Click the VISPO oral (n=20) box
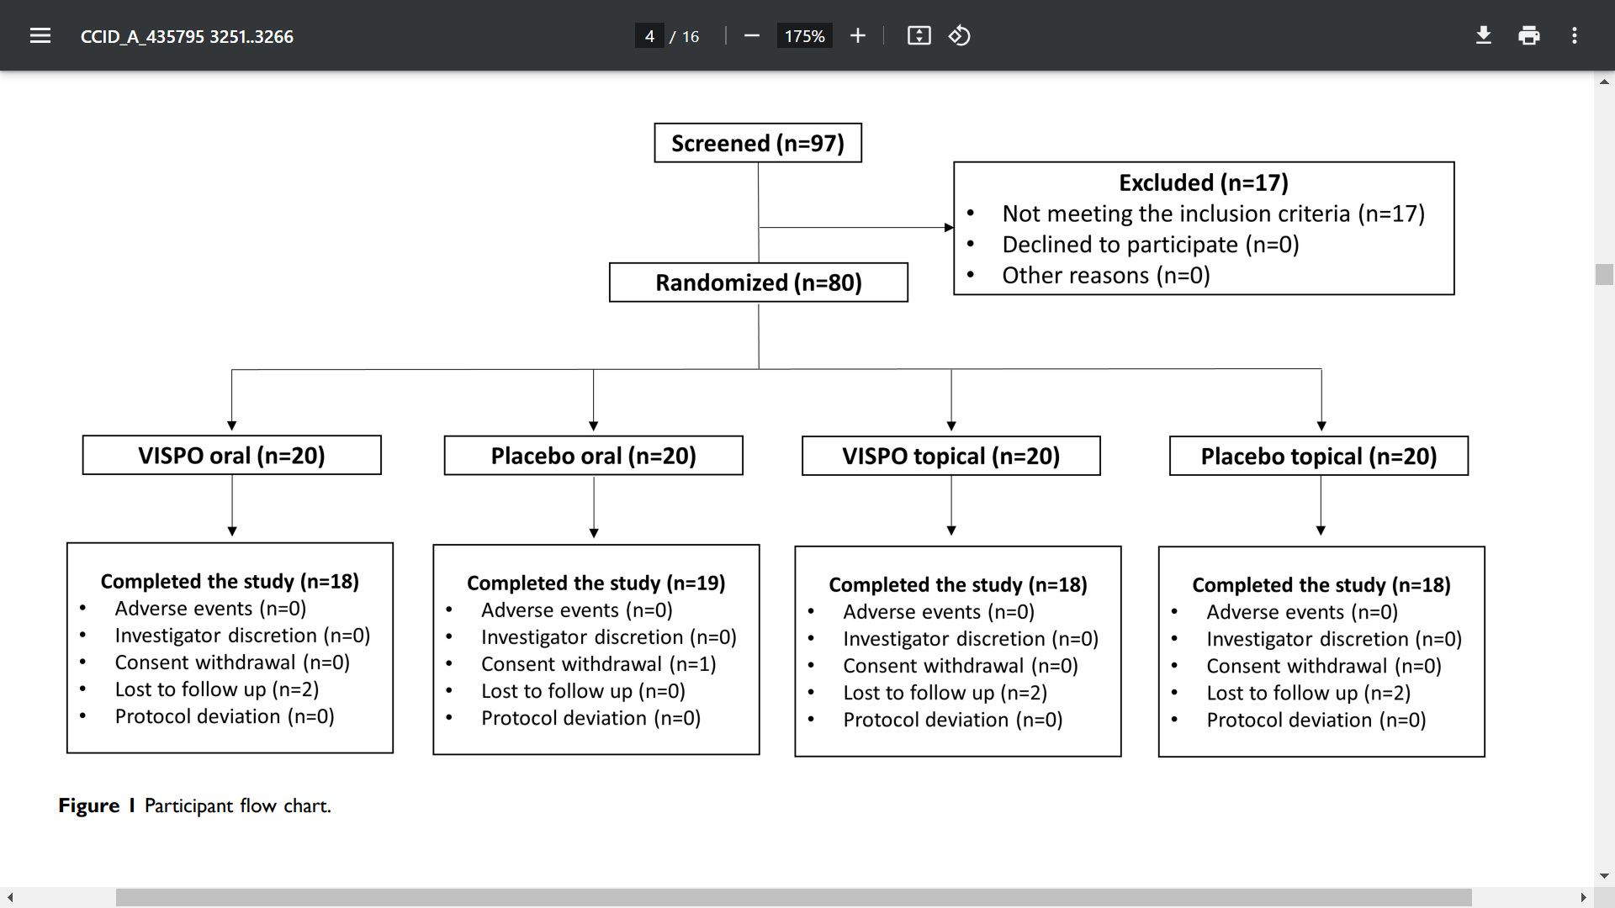1615x908 pixels. (231, 455)
